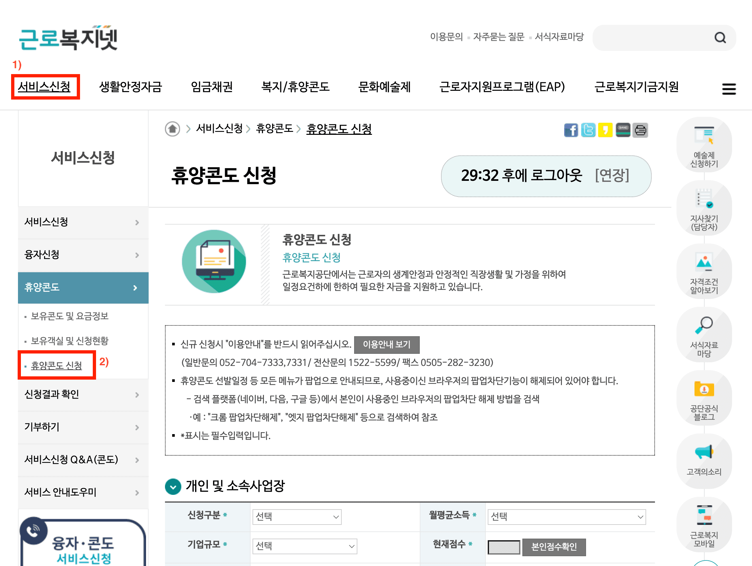Screen dimensions: 752x566
Task: Click 이용안내 보기 button
Action: coord(386,344)
